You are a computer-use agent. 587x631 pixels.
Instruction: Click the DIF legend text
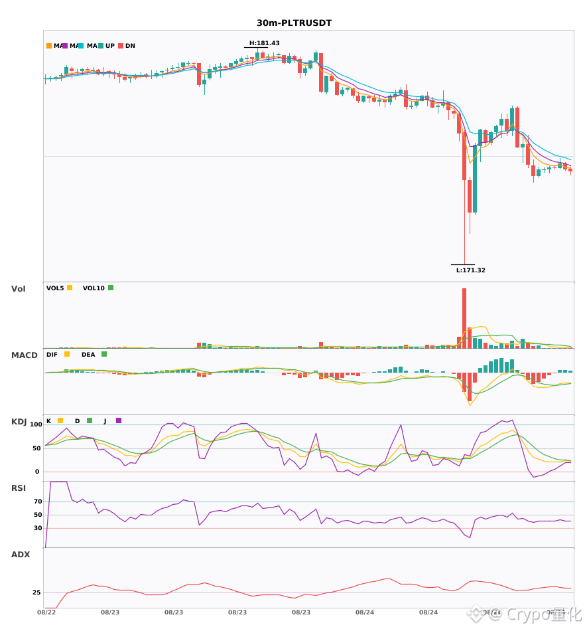(52, 355)
